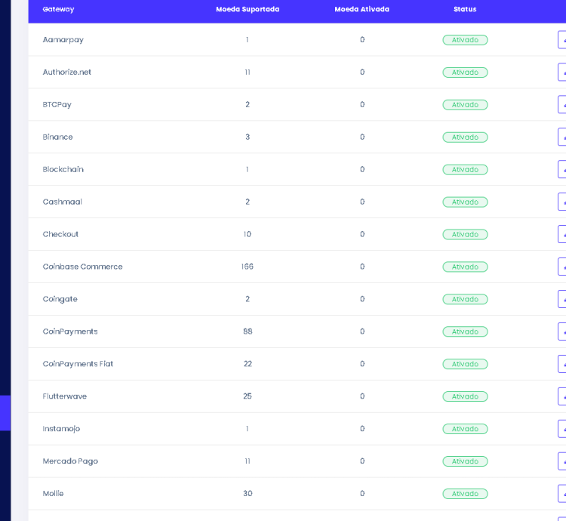This screenshot has height=521, width=566.
Task: Click supported currency count 3 for Binance
Action: [x=248, y=137]
